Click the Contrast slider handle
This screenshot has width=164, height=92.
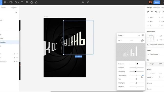[137, 68]
